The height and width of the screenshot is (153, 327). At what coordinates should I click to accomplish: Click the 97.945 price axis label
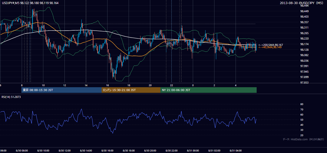coord(304,72)
